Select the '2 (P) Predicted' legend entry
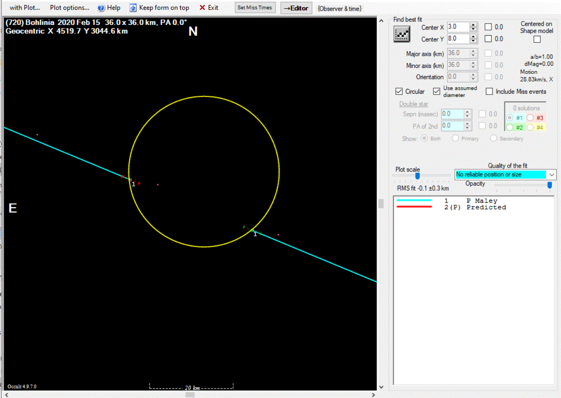This screenshot has height=398, width=561. point(475,207)
